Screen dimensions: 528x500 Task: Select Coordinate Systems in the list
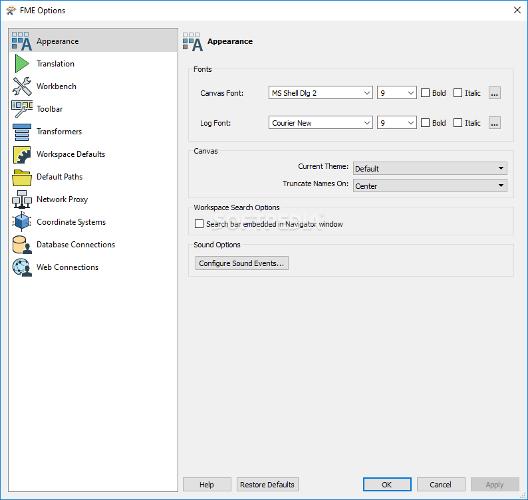[x=93, y=222]
